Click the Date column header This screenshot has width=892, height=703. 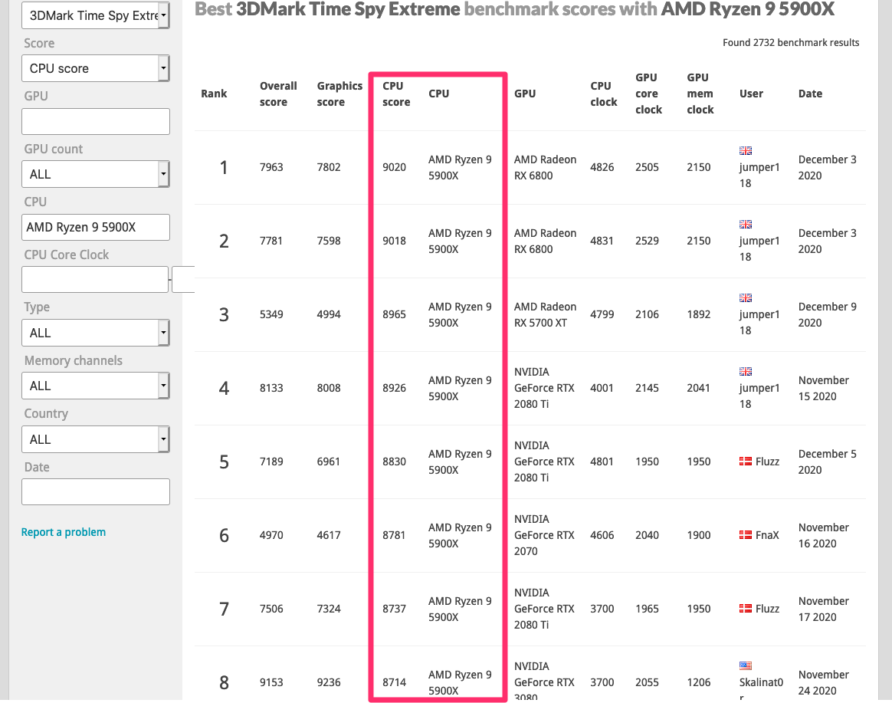[810, 94]
